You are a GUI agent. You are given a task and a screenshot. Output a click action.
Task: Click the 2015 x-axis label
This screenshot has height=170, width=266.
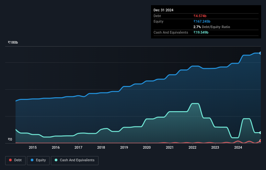33,147
